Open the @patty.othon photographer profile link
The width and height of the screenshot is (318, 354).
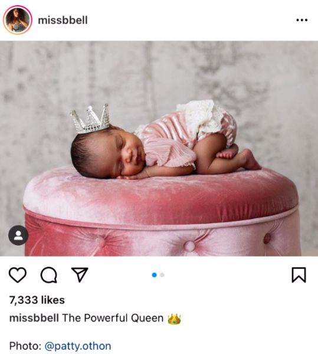[78, 346]
